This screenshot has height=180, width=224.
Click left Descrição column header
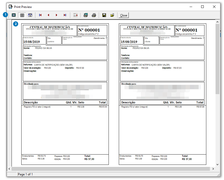click(31, 102)
